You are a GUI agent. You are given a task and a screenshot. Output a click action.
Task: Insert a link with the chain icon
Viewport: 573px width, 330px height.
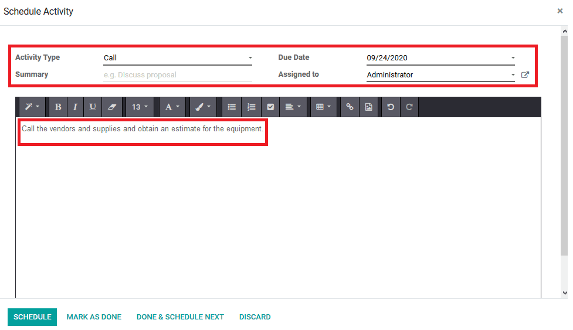click(350, 107)
